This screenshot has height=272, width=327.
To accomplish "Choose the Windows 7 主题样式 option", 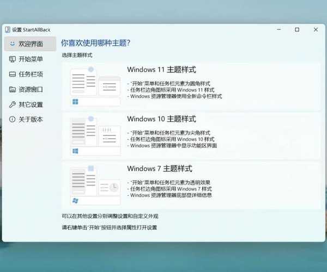I will [191, 185].
